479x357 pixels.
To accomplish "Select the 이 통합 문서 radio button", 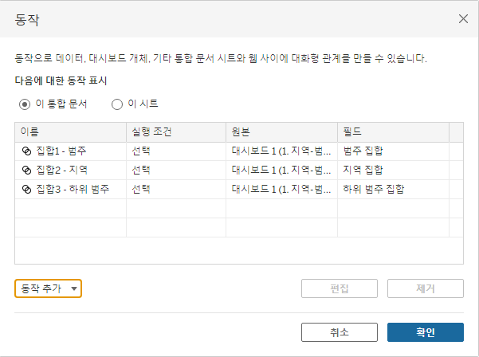I will (25, 104).
